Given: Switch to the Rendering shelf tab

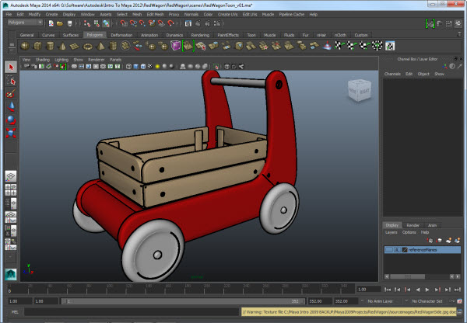Looking at the screenshot, I should pos(200,35).
